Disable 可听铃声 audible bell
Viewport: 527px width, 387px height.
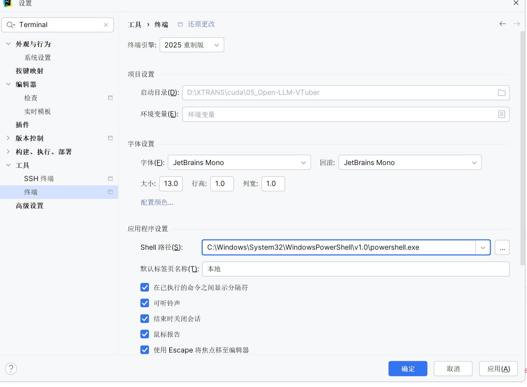[145, 303]
